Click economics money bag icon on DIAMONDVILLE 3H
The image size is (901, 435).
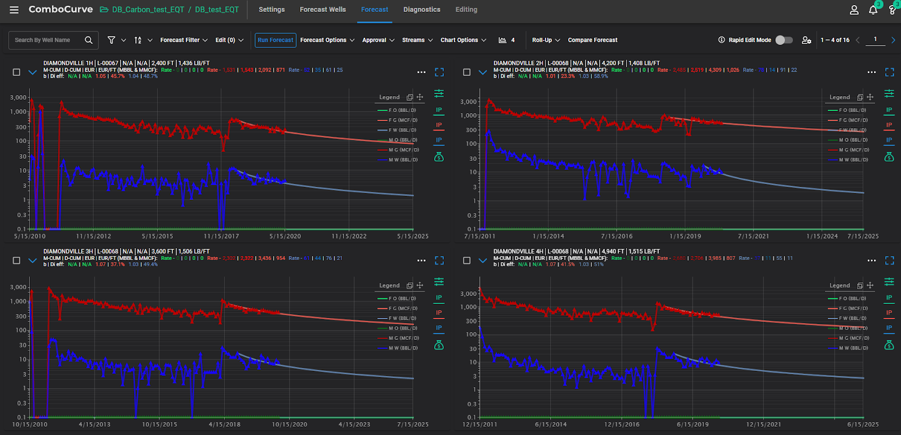click(439, 345)
